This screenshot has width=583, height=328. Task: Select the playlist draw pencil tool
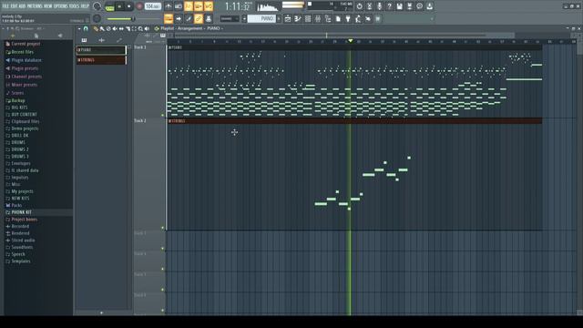[x=96, y=28]
